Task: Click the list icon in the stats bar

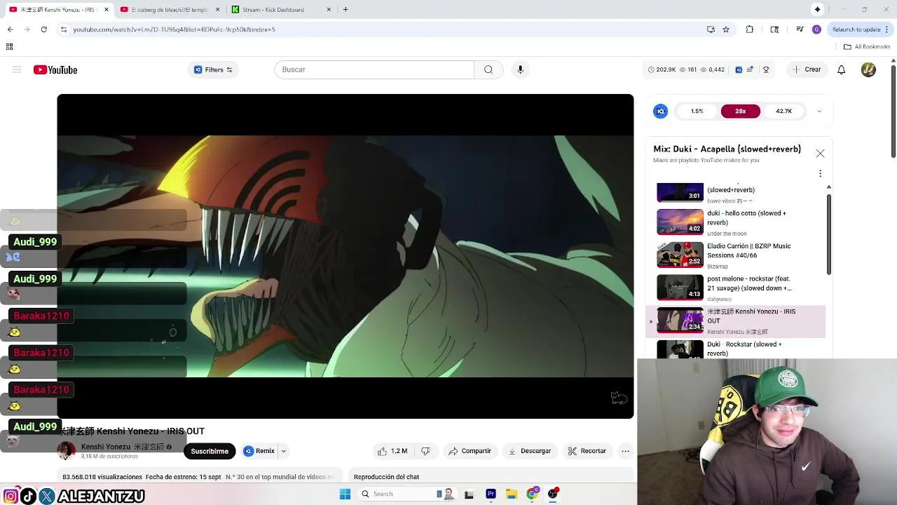Action: 750,69
